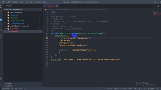Screen dimensions: 161x90
Task: Minimize the VS Code window
Action: point(150,2)
